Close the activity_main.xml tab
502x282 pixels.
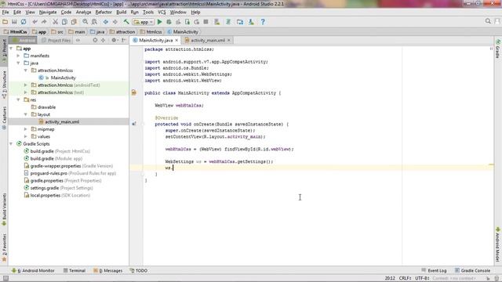228,40
